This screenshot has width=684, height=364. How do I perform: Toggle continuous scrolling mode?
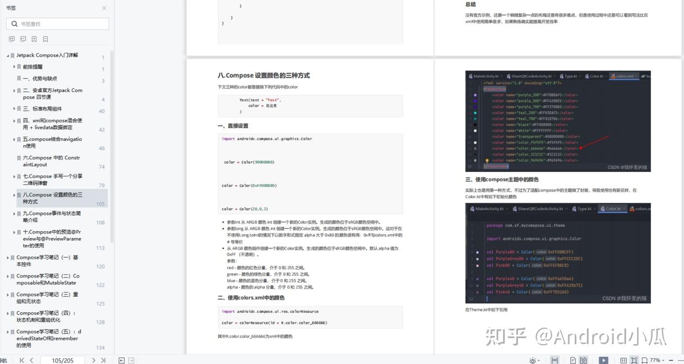click(x=555, y=360)
